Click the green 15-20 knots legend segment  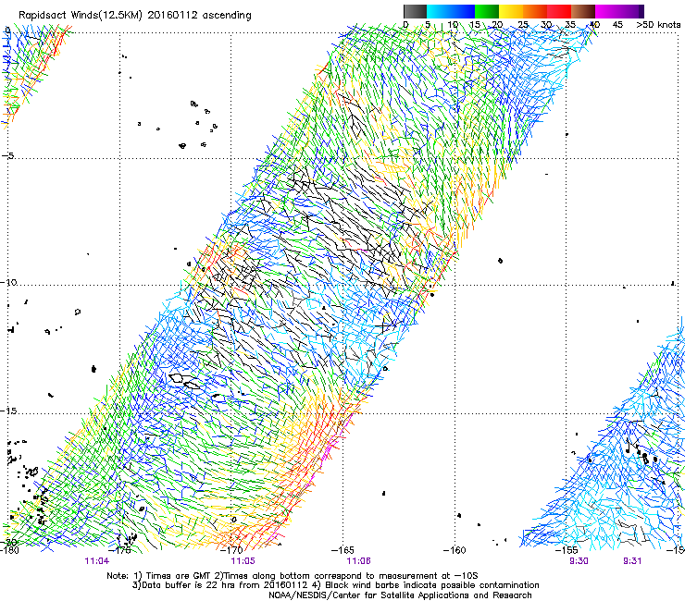point(487,11)
